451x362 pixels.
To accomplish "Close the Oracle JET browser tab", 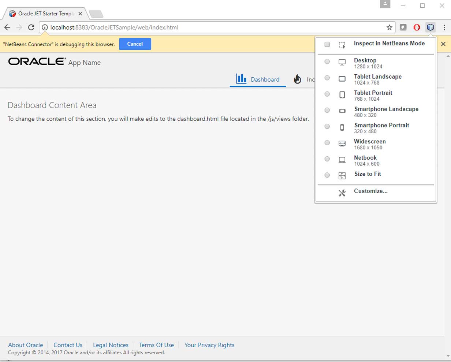I will pos(80,14).
